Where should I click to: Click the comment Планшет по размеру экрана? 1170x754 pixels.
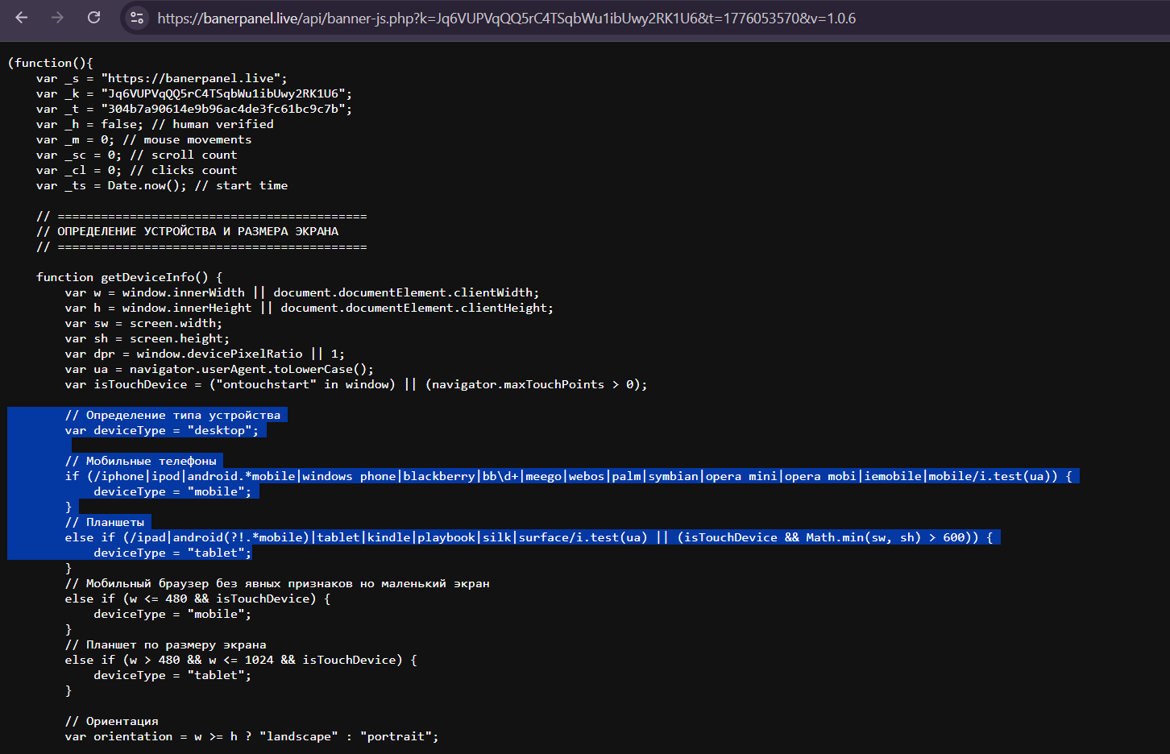(165, 644)
